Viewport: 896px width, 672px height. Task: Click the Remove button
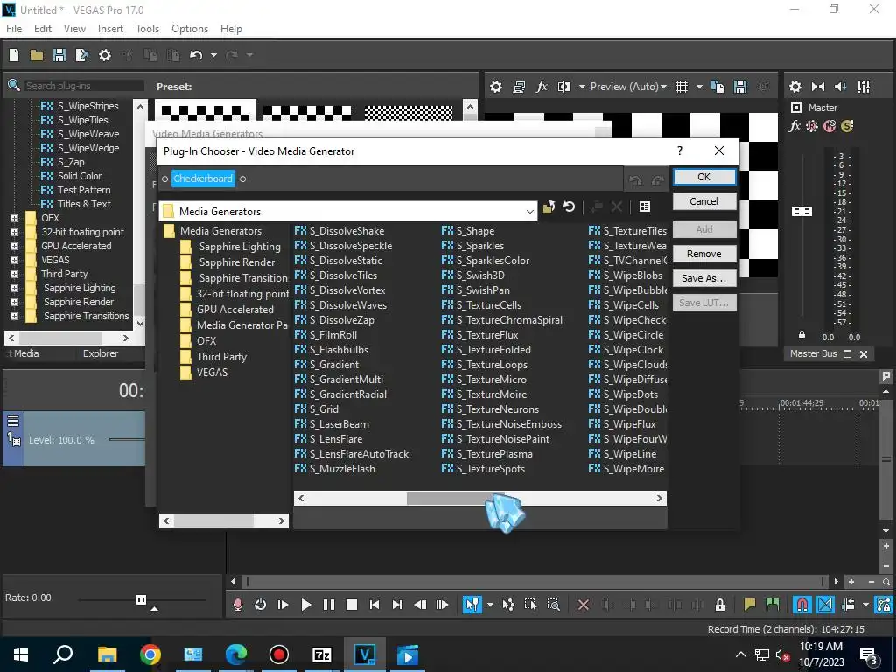tap(704, 254)
